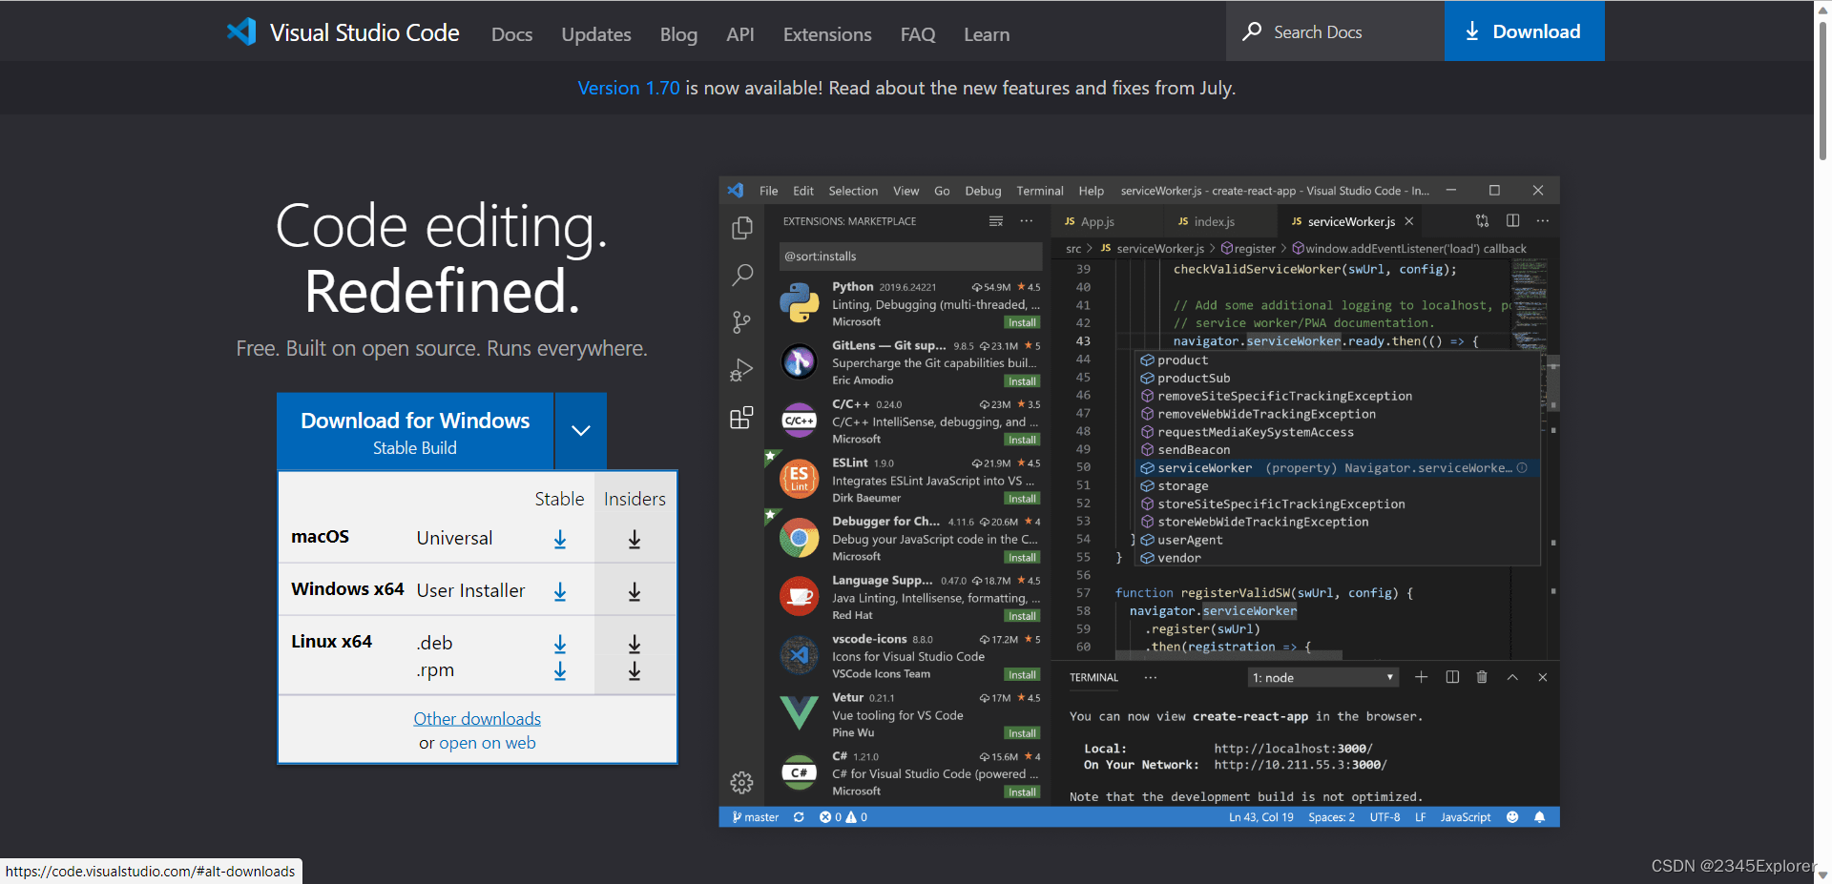The width and height of the screenshot is (1832, 884).
Task: Click the Python extension icon
Action: (799, 303)
